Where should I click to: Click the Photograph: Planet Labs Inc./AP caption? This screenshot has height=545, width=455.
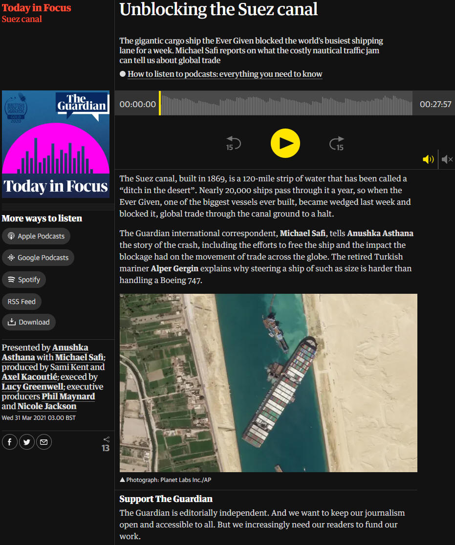pos(169,480)
